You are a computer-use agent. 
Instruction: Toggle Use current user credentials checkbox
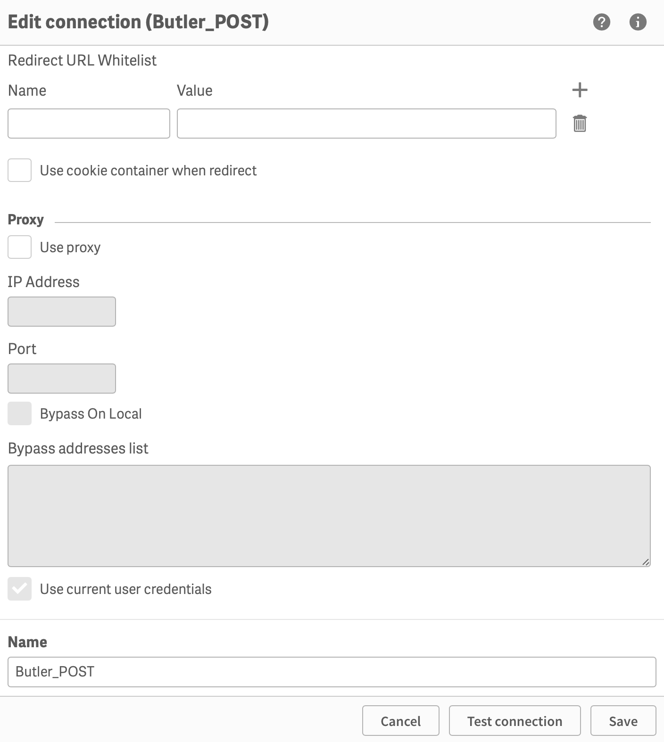point(20,589)
